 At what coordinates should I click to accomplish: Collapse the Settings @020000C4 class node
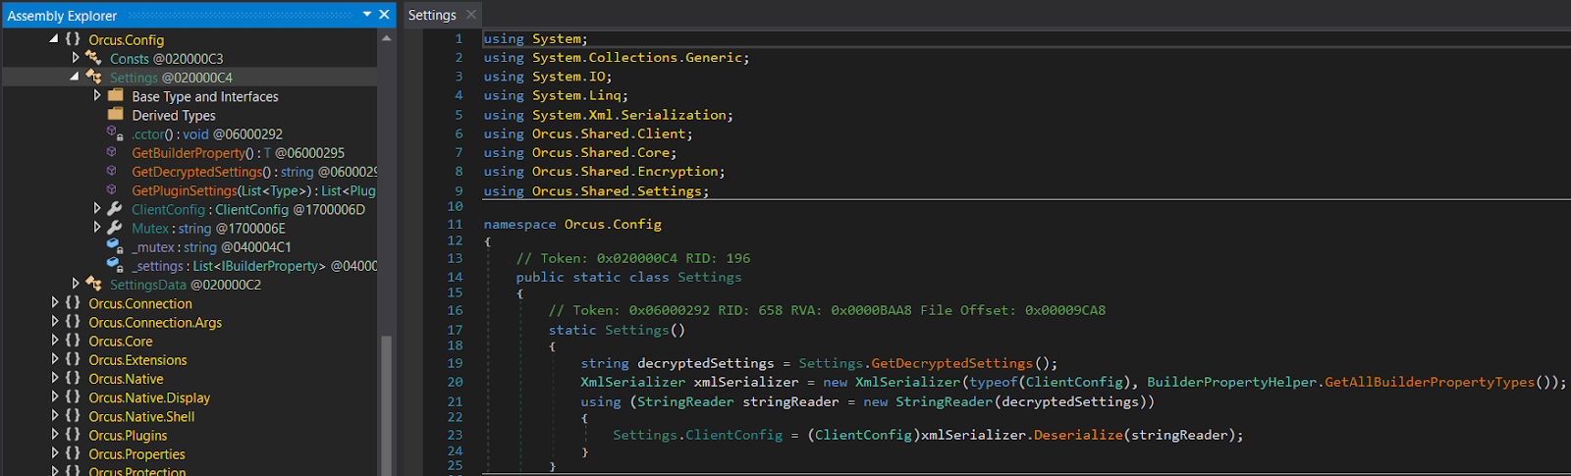tap(75, 77)
